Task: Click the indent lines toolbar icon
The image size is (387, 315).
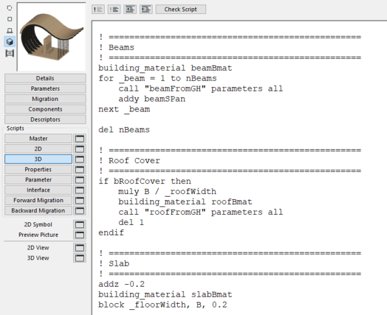Action: [x=130, y=9]
